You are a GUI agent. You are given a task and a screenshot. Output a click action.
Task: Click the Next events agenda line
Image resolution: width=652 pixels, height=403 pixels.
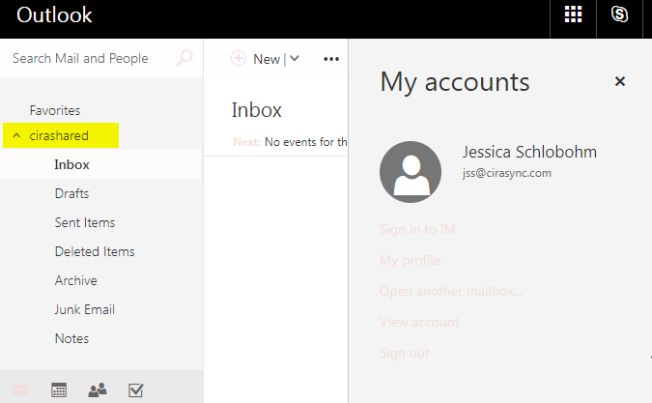click(290, 142)
